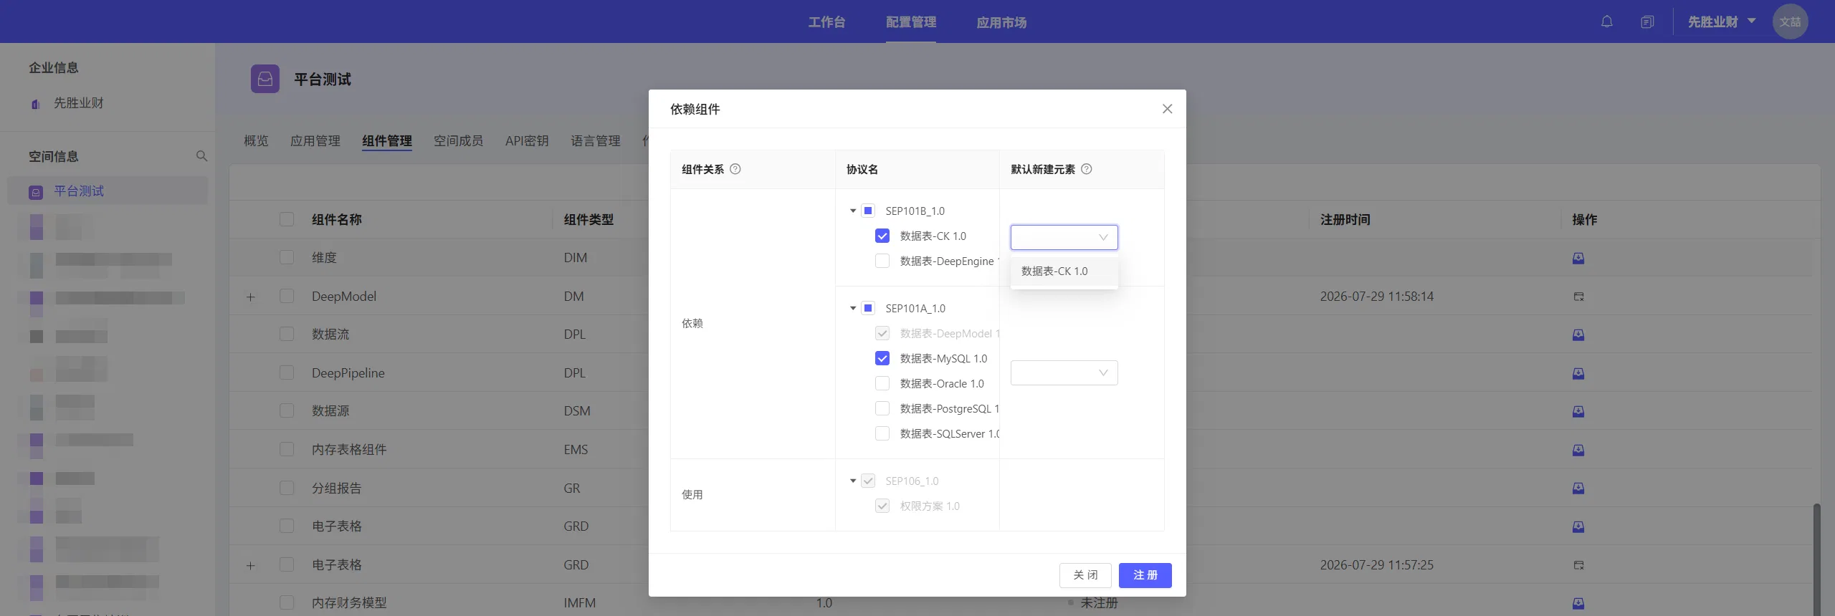Collapse the SEP106_1.0 tree node
The height and width of the screenshot is (616, 1835).
click(853, 481)
